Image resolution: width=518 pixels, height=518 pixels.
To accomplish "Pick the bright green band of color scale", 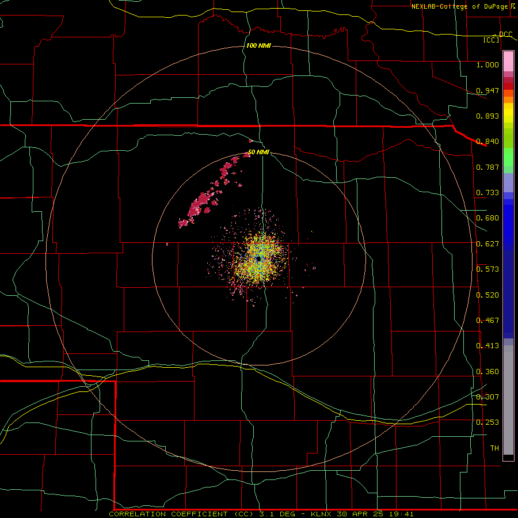I will 508,157.
